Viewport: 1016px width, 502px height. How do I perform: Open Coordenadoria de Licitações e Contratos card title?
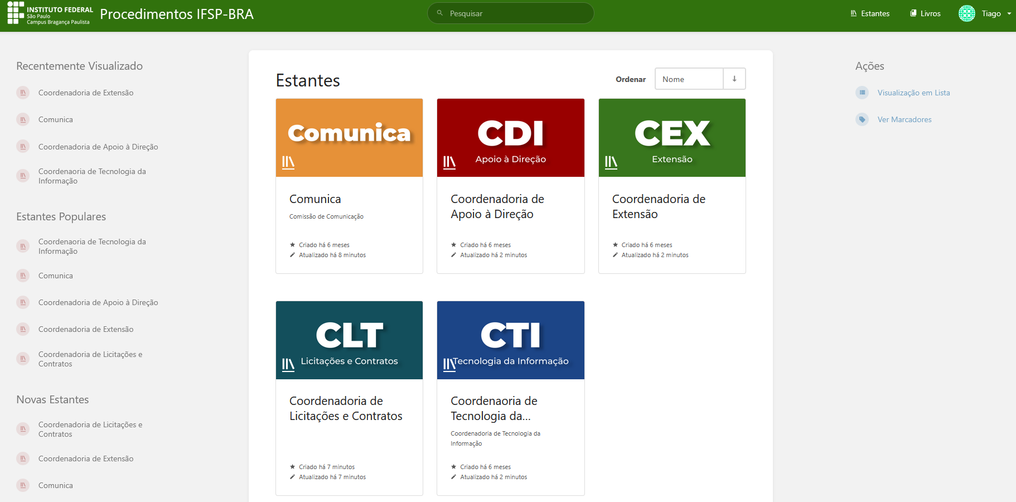346,408
